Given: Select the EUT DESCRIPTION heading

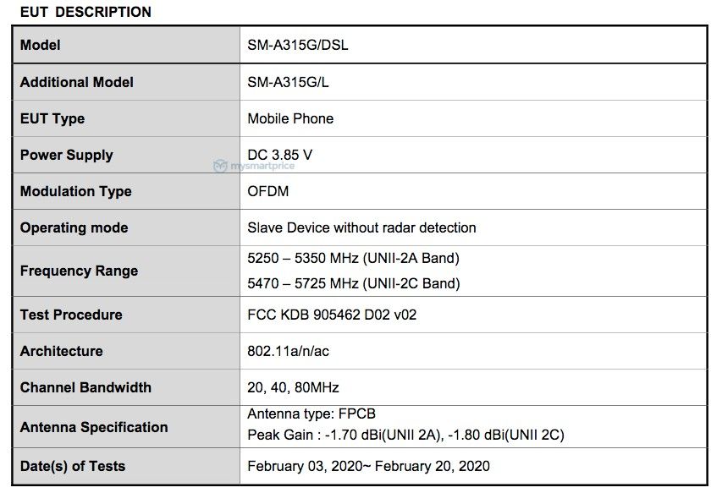Looking at the screenshot, I should coord(85,12).
